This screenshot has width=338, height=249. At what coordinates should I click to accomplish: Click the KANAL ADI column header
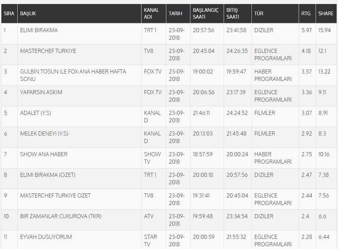151,14
